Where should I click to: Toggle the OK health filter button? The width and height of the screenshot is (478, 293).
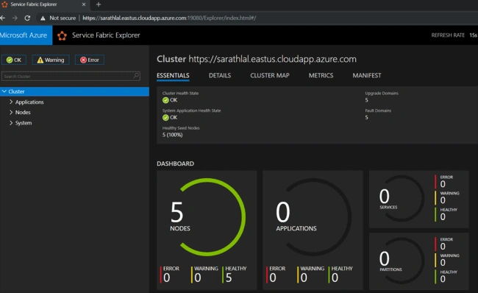pos(14,60)
